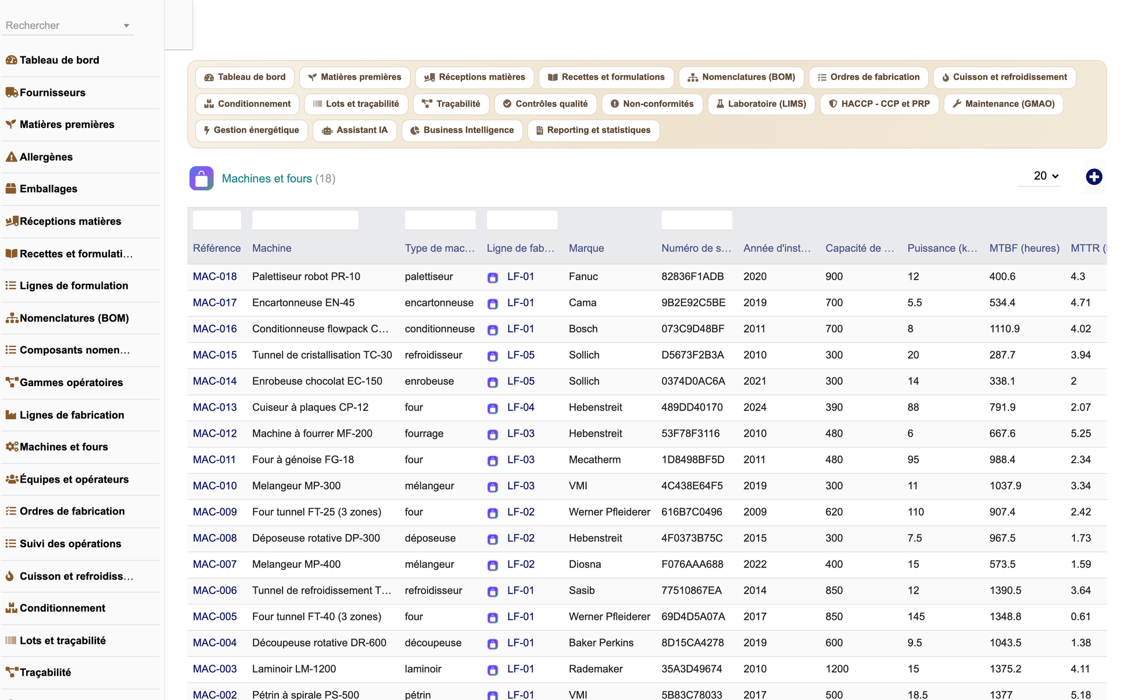
Task: Click the serial number '489DD40170'
Action: (x=692, y=408)
